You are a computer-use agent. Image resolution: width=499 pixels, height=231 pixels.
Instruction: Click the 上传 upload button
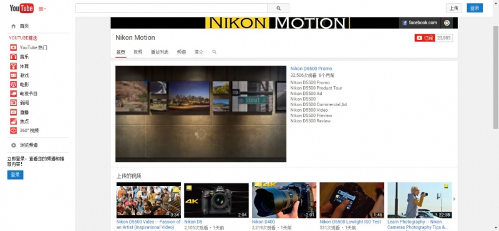[x=454, y=8]
